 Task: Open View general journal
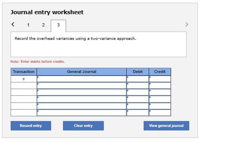(166, 126)
